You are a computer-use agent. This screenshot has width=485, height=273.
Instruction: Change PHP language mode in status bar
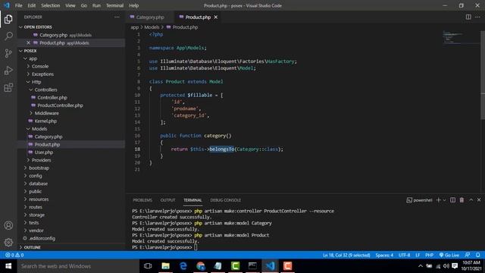point(429,255)
